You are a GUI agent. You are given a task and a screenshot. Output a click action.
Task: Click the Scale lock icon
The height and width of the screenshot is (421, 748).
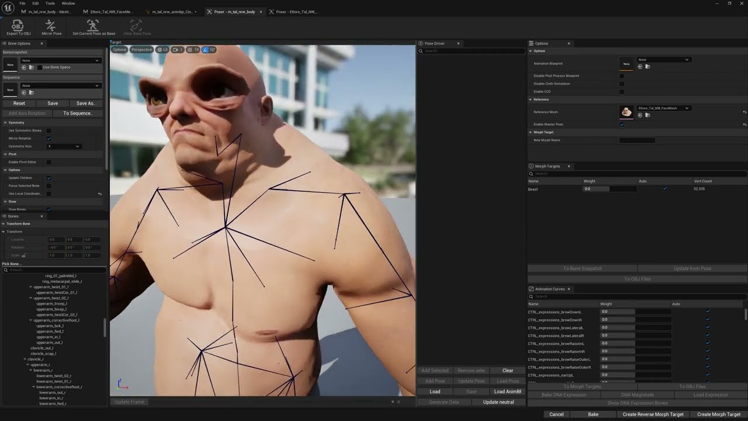coord(23,256)
